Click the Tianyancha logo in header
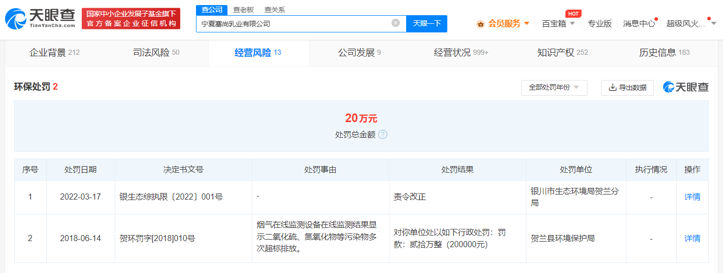The height and width of the screenshot is (273, 723). point(40,18)
